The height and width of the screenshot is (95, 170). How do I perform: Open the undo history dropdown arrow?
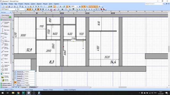(x=42, y=7)
